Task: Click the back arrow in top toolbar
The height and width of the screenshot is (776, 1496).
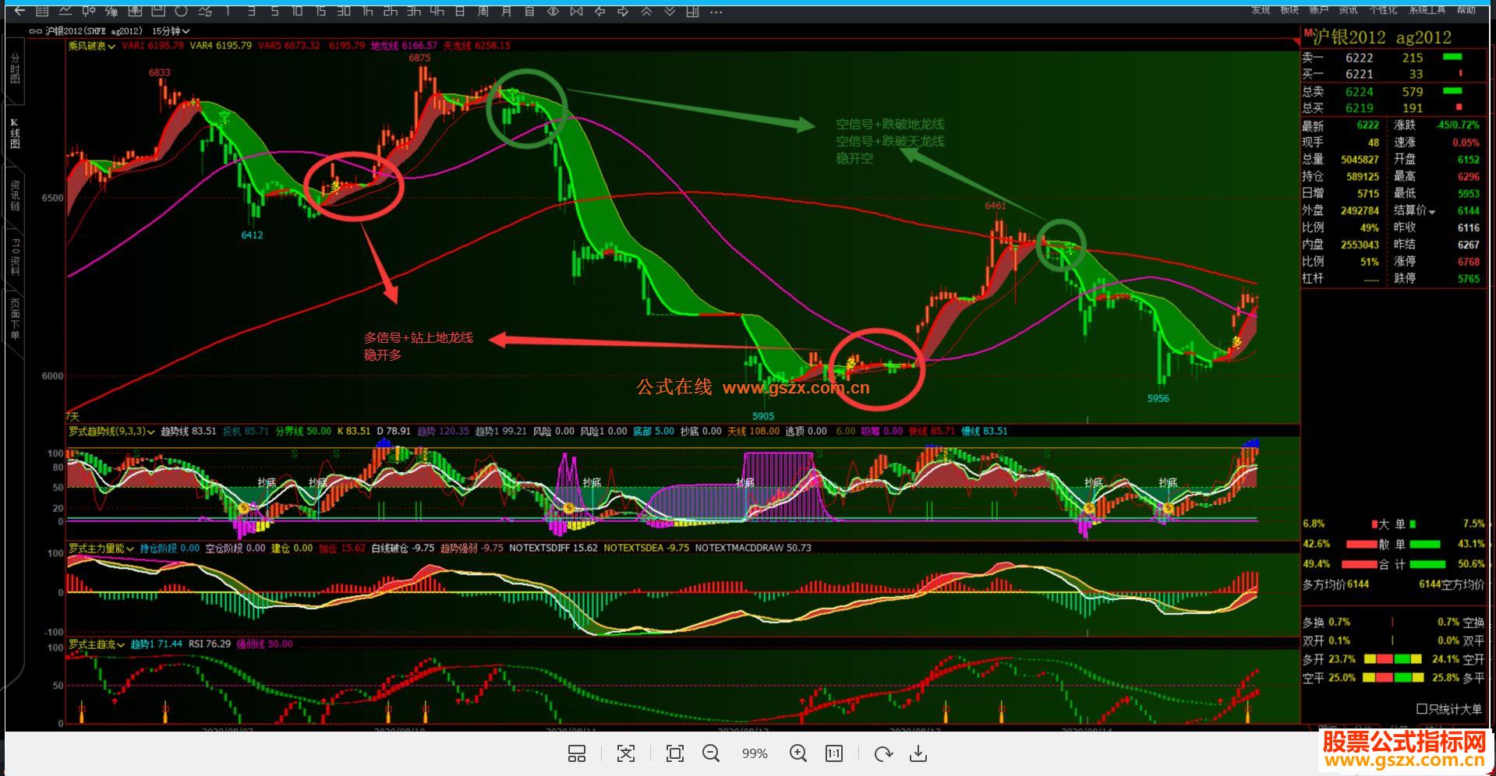Action: click(19, 11)
